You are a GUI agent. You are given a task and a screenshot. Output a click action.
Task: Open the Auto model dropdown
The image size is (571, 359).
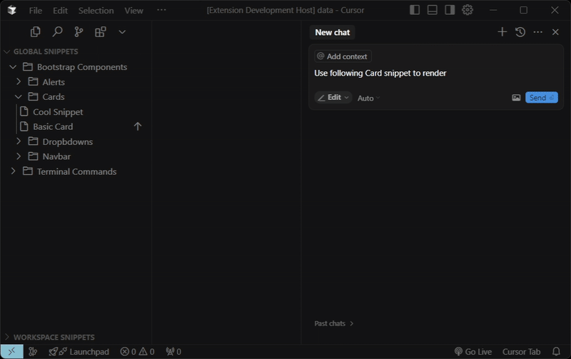click(368, 98)
